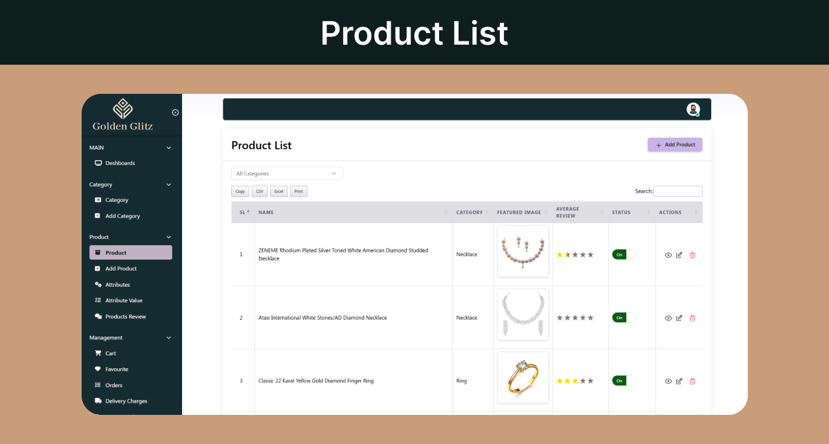
Task: View the Atasi International necklace eye icon
Action: (x=668, y=318)
